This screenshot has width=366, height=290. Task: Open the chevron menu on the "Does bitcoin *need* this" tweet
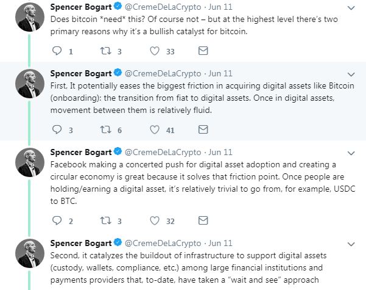351,8
